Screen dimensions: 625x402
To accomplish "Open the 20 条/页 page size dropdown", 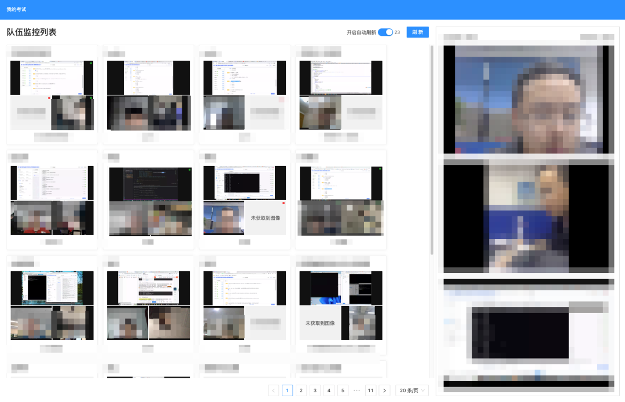I will (x=412, y=390).
